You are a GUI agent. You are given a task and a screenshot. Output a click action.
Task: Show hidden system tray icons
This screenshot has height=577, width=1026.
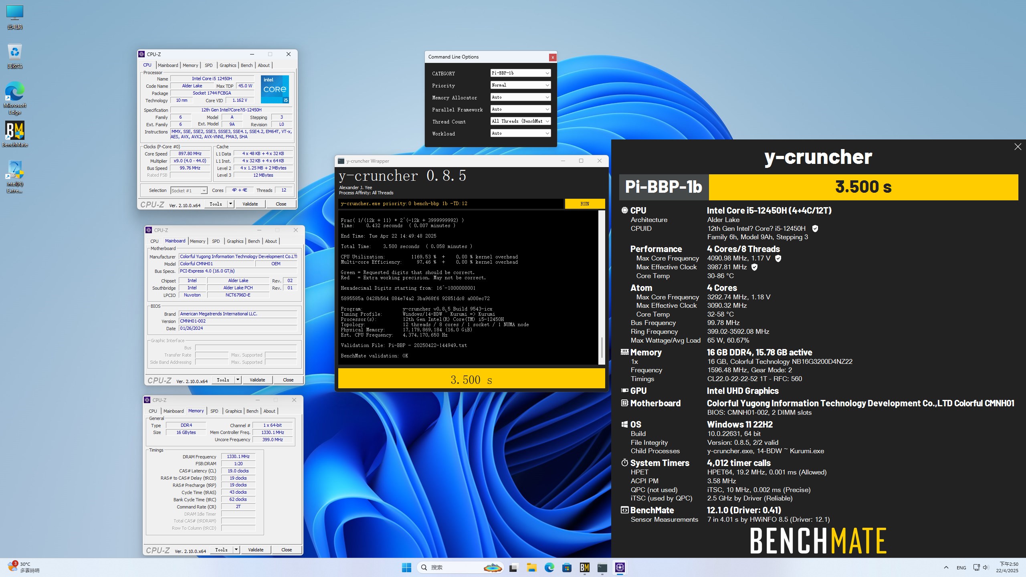click(x=946, y=567)
